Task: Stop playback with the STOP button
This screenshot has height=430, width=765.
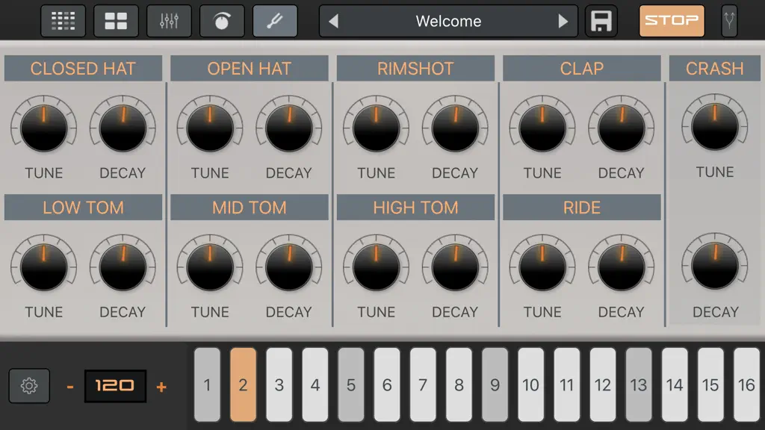Action: 672,21
